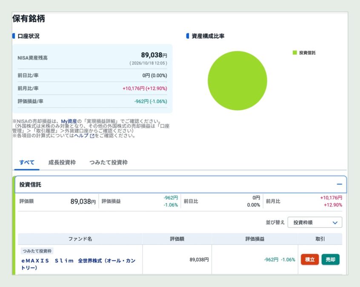Click the つみたて投資枠 tag above fund name
Screen dimensions: 360x287
tap(37, 251)
